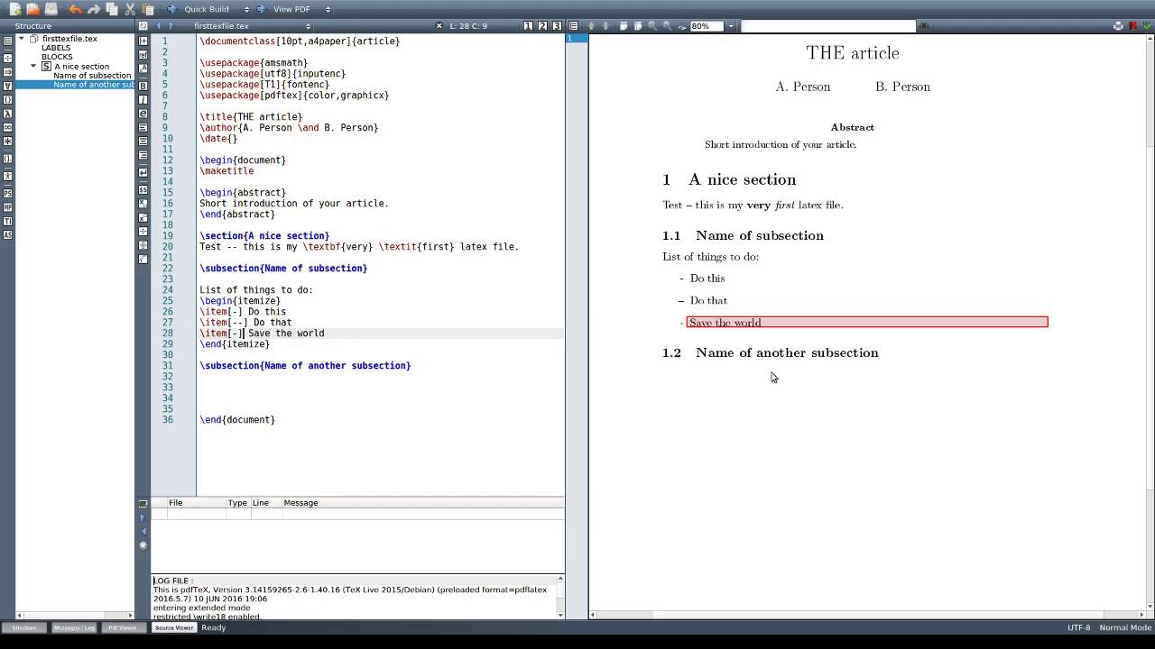Show miscellaneous symbols panel (∞ icon)
The width and height of the screenshot is (1155, 649).
(x=7, y=127)
